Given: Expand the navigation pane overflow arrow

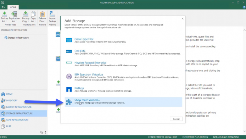Looking at the screenshot, I should pyautogui.click(x=45, y=132).
